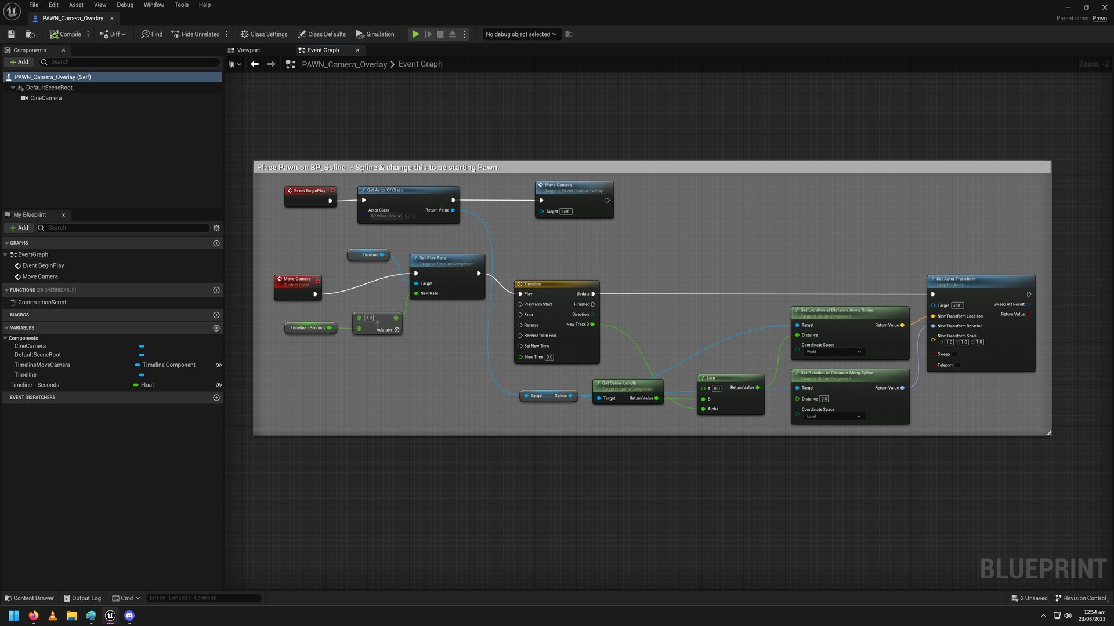Open the Window menu

click(x=154, y=5)
